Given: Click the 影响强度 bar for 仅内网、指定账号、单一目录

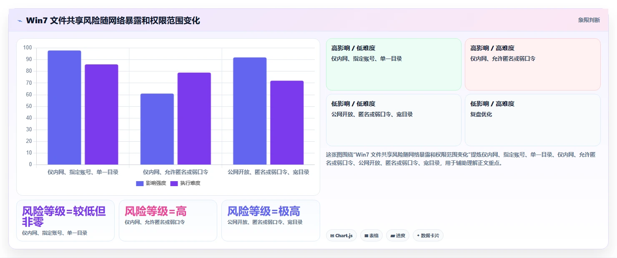Looking at the screenshot, I should [x=64, y=108].
